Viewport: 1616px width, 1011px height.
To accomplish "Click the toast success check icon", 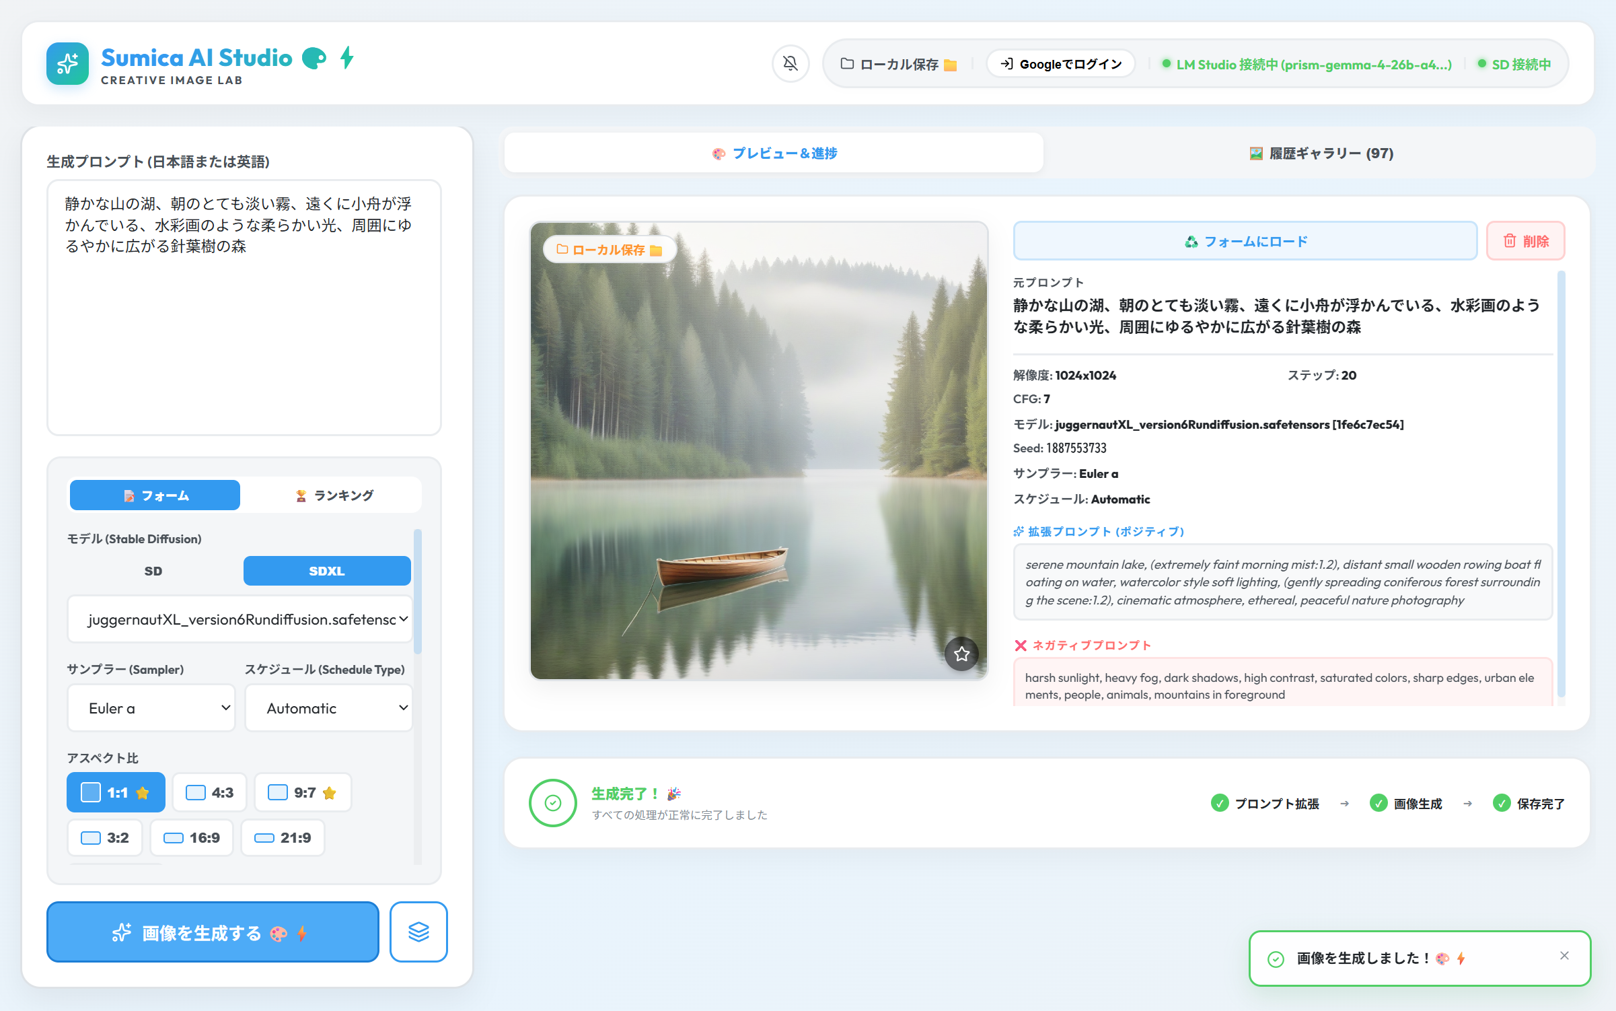I will [x=1276, y=959].
